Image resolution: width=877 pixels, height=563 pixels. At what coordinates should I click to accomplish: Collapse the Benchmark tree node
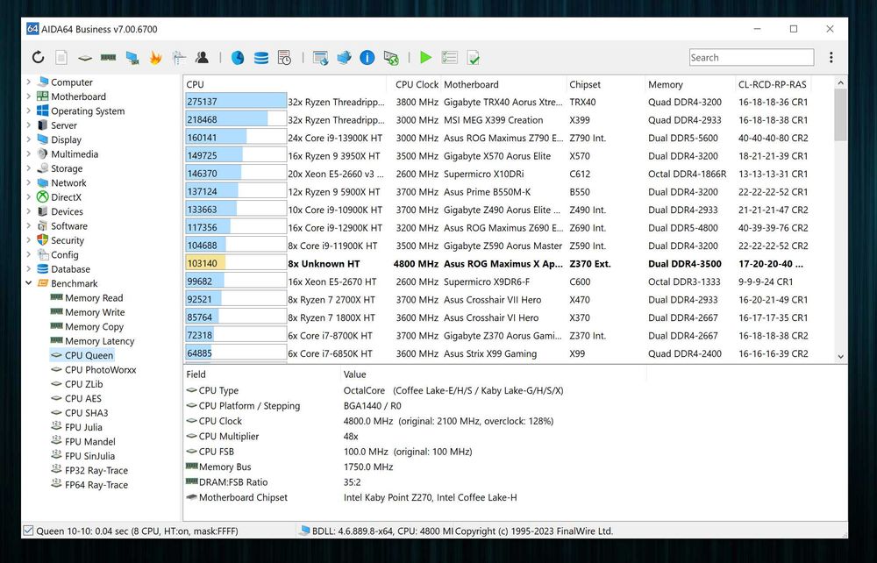point(29,283)
